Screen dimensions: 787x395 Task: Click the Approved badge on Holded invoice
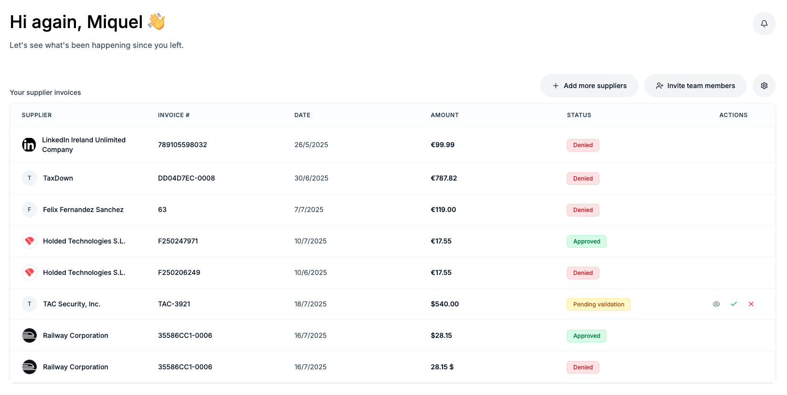click(x=586, y=242)
